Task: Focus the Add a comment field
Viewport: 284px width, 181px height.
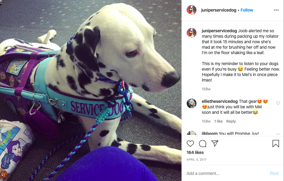Action: [x=226, y=173]
